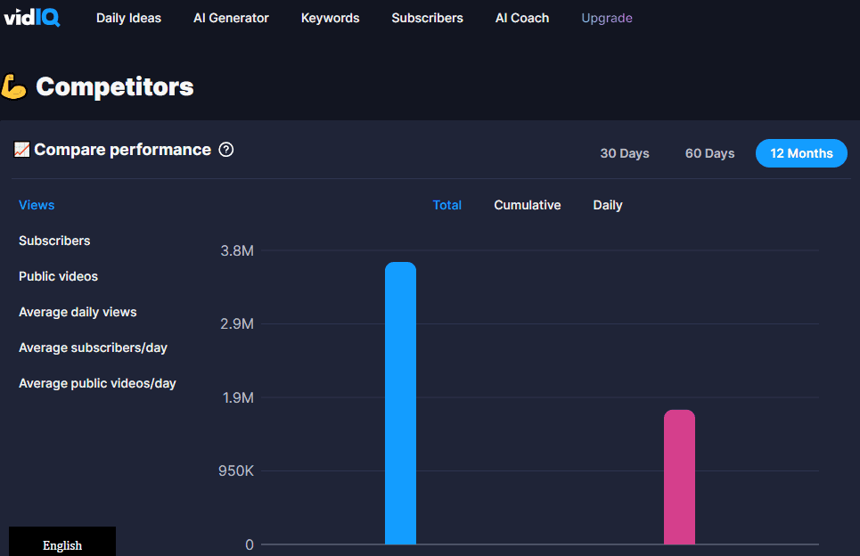Switch the time range to 60 Days

(708, 152)
